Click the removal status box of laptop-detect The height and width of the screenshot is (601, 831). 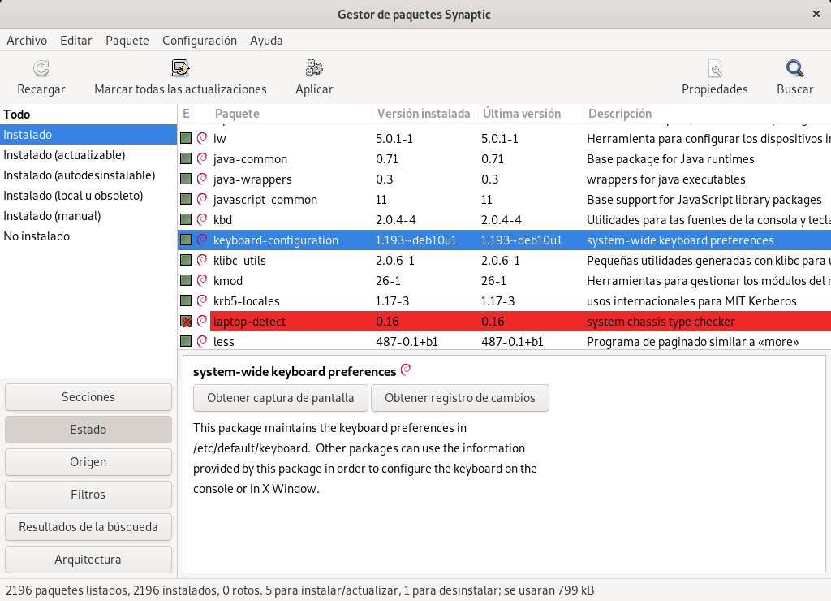pyautogui.click(x=187, y=321)
